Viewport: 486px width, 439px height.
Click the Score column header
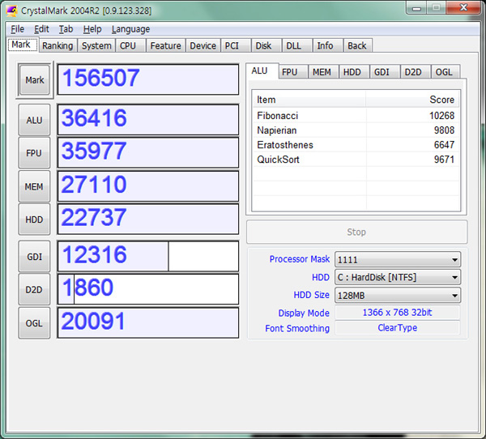[x=412, y=100]
